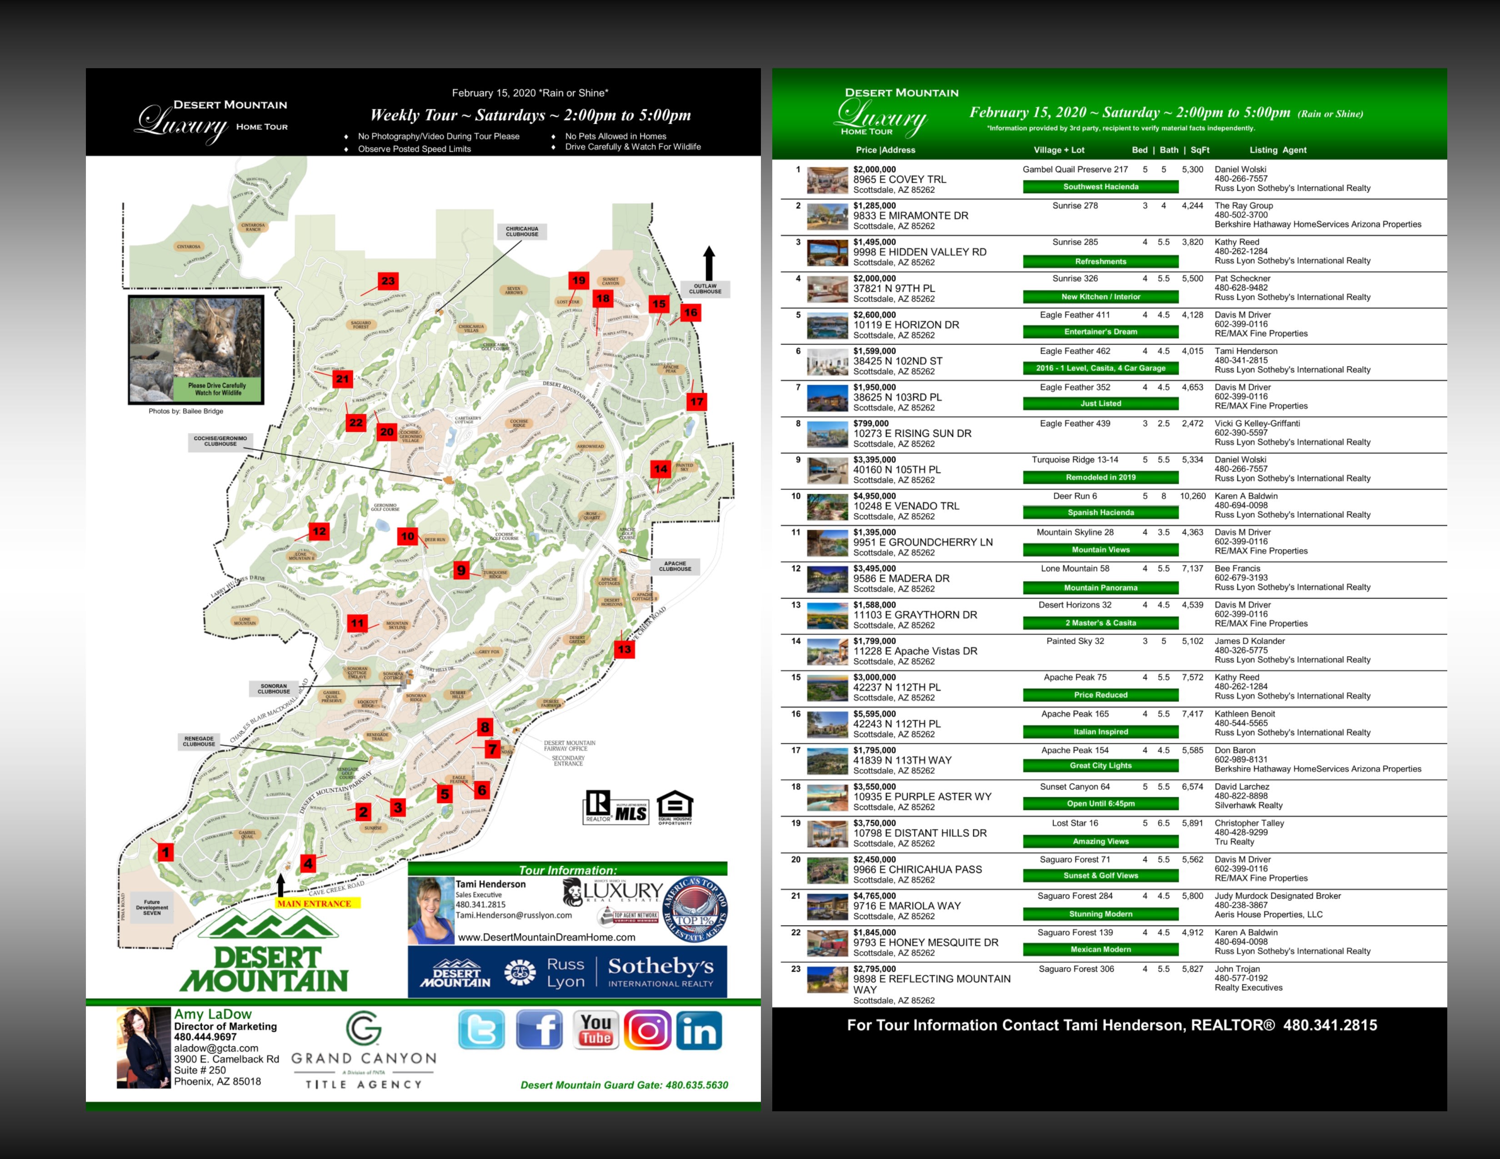Click red map marker 21
Viewport: 1500px width, 1159px height.
tap(343, 378)
